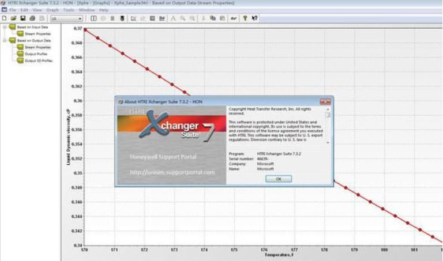Viewport: 443px width, 261px height.
Task: Open the units dropdown in toolbar
Action: pos(80,18)
